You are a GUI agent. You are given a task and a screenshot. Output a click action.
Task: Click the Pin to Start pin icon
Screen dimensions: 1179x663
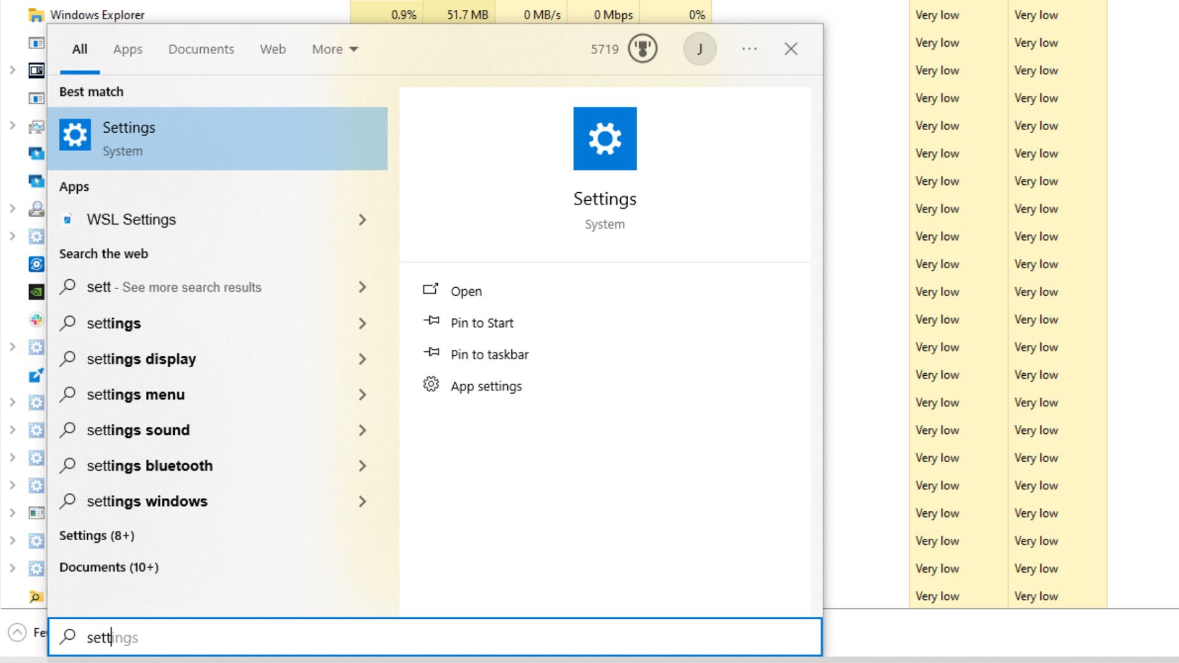(431, 320)
